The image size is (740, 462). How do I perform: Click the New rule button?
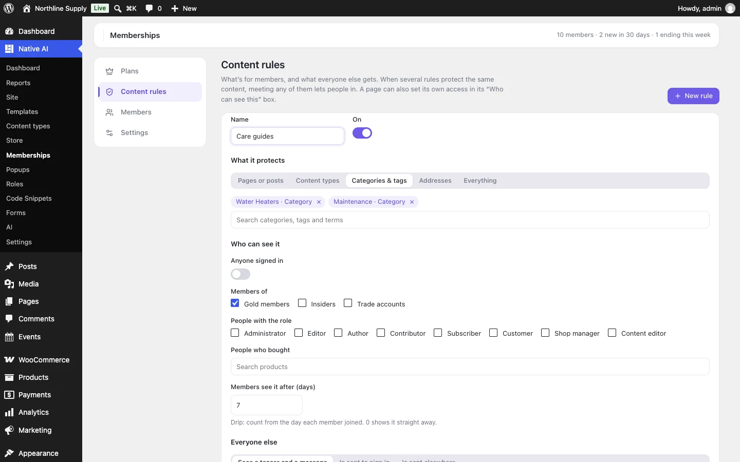[693, 96]
